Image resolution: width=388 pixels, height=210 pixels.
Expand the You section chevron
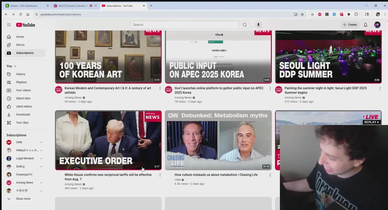[x=15, y=66]
